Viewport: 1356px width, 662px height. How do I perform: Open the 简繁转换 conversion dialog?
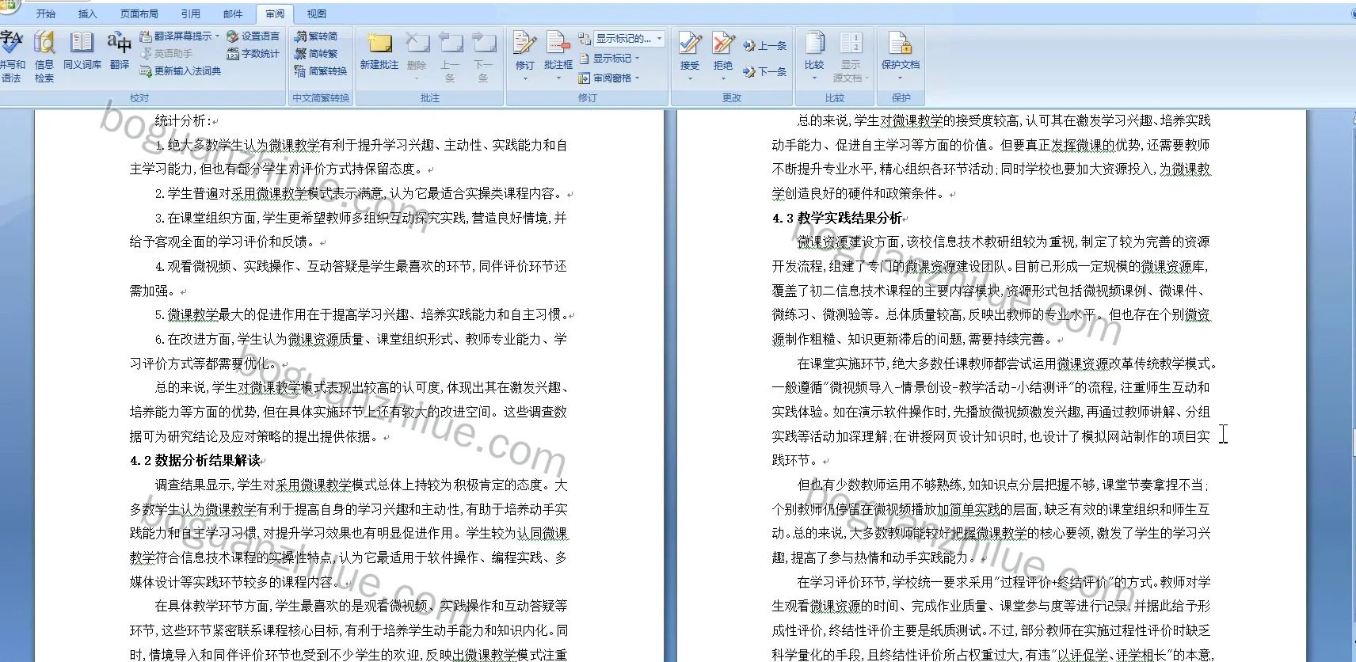tap(321, 71)
